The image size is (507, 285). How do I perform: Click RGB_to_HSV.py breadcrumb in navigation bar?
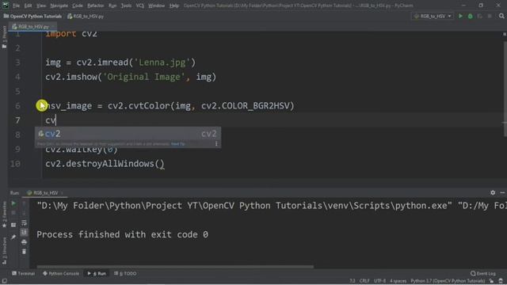click(86, 16)
